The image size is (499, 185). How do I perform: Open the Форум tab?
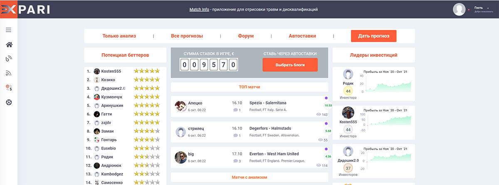pos(246,36)
